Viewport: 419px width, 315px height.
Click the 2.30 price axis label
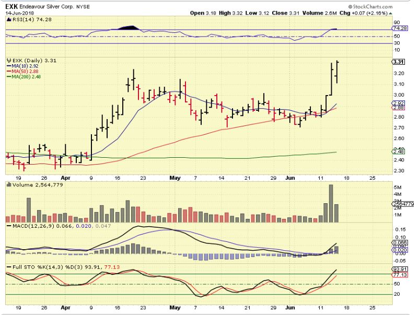(x=399, y=171)
